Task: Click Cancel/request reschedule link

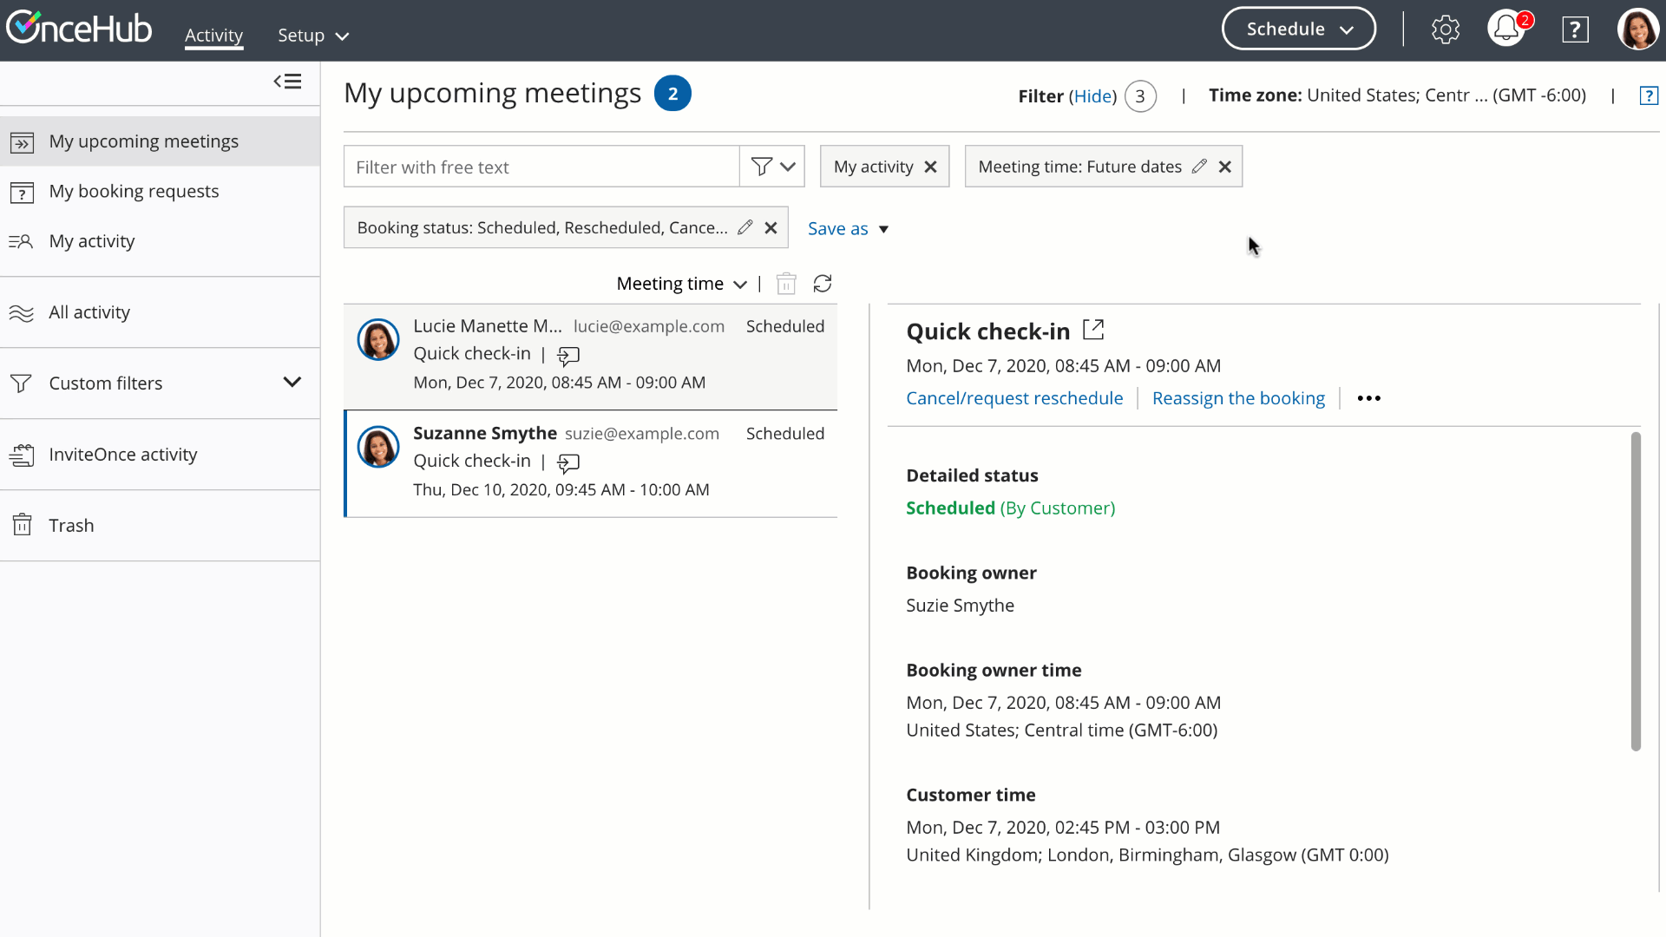Action: 1013,398
